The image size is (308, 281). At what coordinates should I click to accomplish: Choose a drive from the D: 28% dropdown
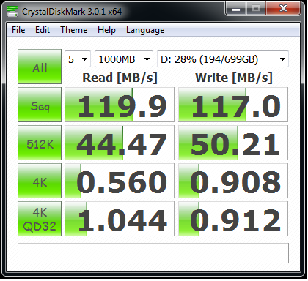pyautogui.click(x=223, y=59)
